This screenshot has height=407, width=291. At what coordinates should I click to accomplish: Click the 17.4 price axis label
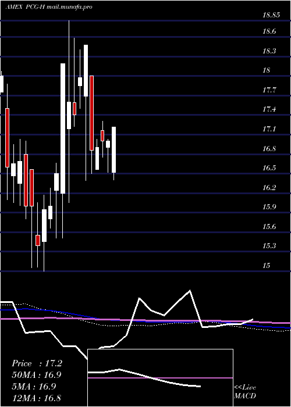269,109
